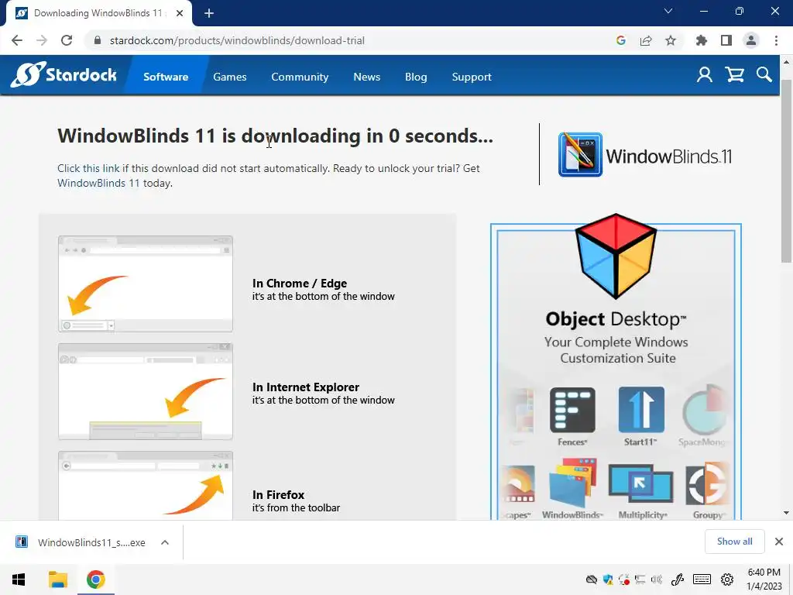Click the Chrome taskbar icon
The image size is (793, 595).
95,580
